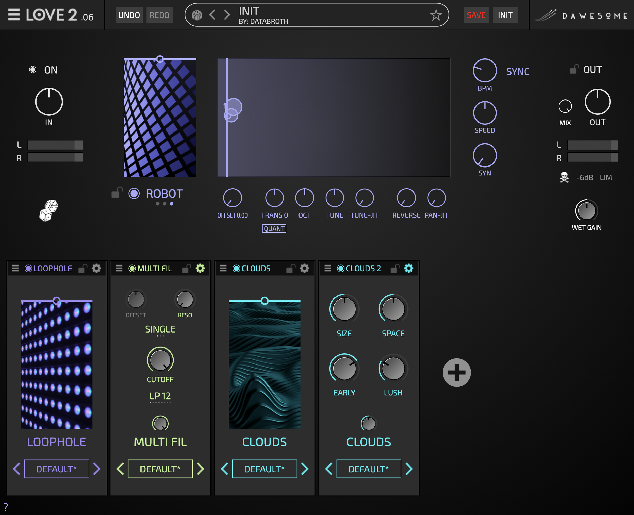Toggle the ON power switch
Viewport: 634px width, 515px height.
coord(33,70)
